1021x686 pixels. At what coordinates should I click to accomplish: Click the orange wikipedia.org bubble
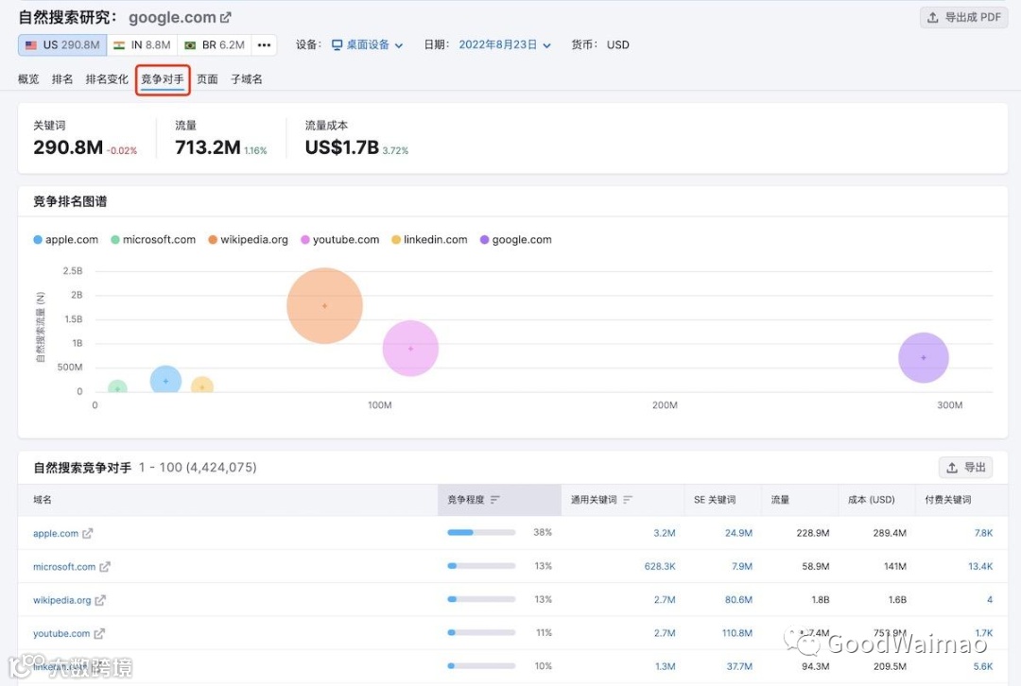[324, 305]
